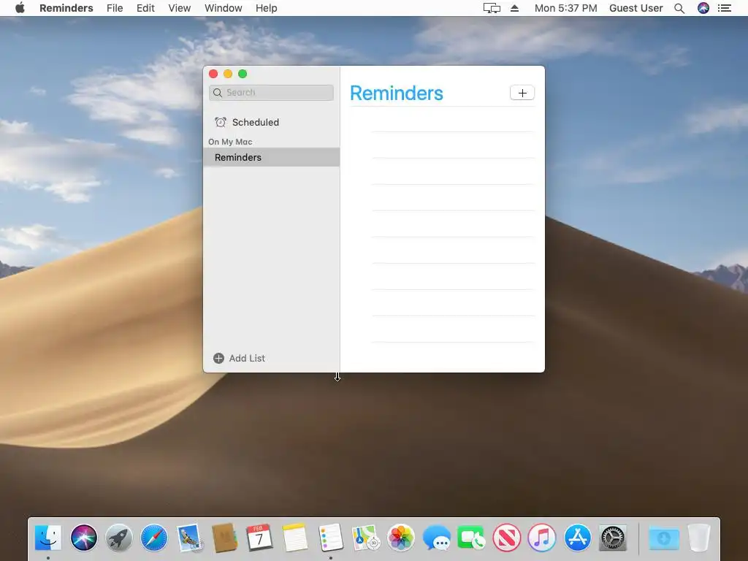Open the View menu
Screen dimensions: 748x561
pyautogui.click(x=180, y=8)
